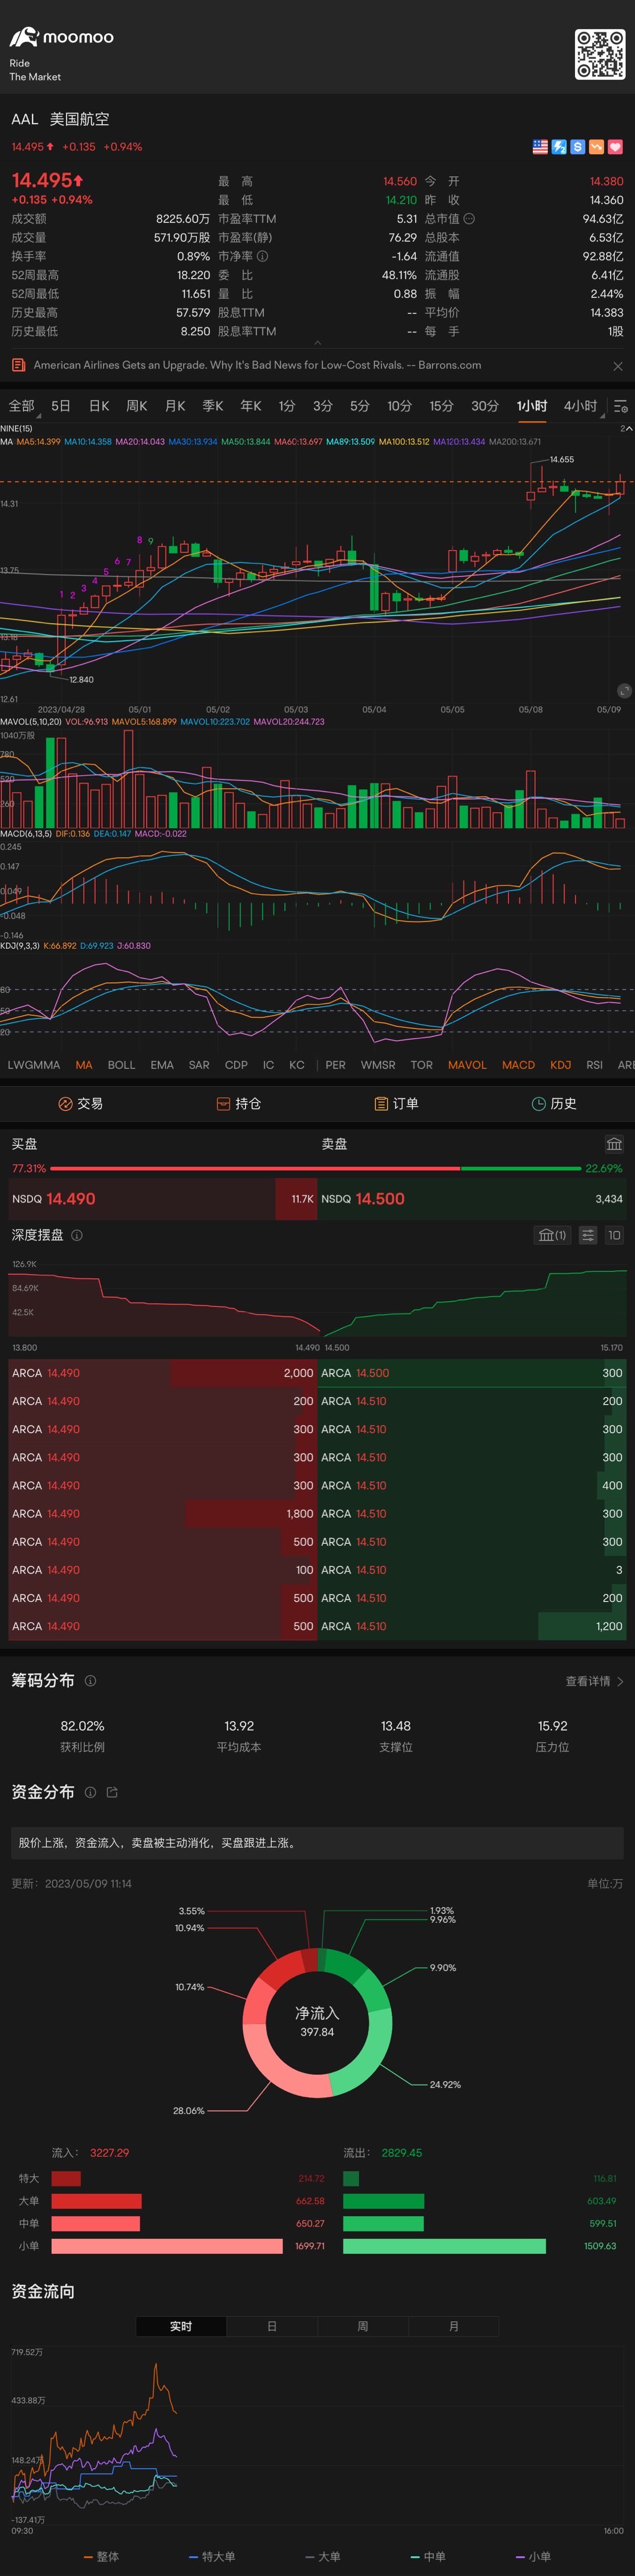Toggle the MACD indicator
Screen dimensions: 635x2576
(518, 1065)
